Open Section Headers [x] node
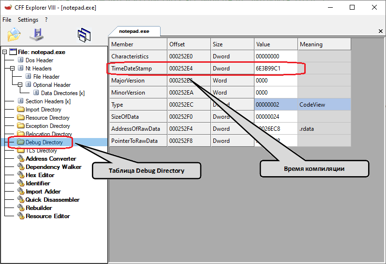The height and width of the screenshot is (264, 386). pyautogui.click(x=48, y=101)
